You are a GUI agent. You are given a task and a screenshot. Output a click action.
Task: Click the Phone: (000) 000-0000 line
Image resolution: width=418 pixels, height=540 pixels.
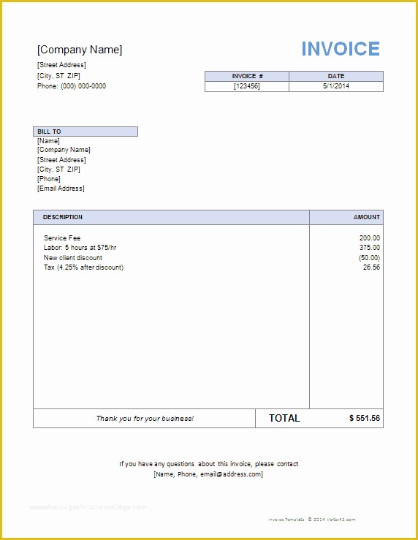coord(72,86)
